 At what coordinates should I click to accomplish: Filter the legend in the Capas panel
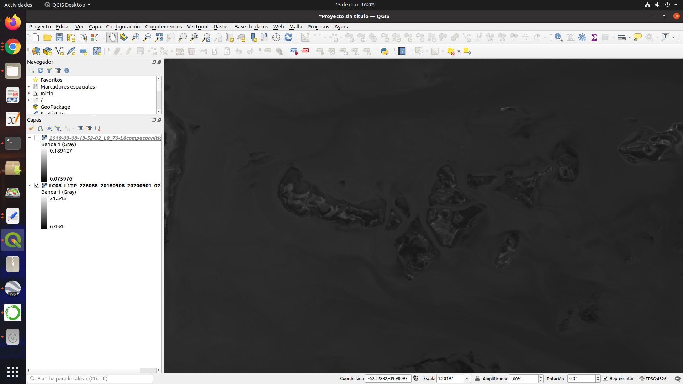click(59, 128)
